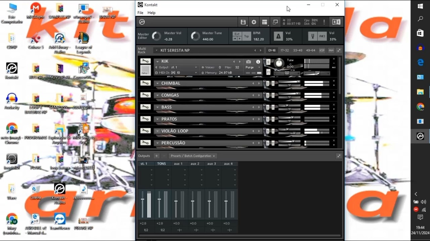
Task: Adjust the TONS output fader
Action: [159, 199]
